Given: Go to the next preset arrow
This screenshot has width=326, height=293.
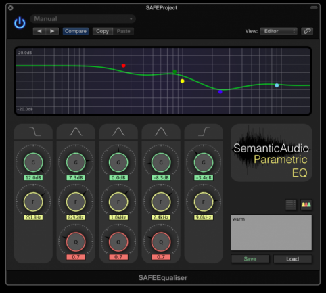Looking at the screenshot, I should coord(52,31).
